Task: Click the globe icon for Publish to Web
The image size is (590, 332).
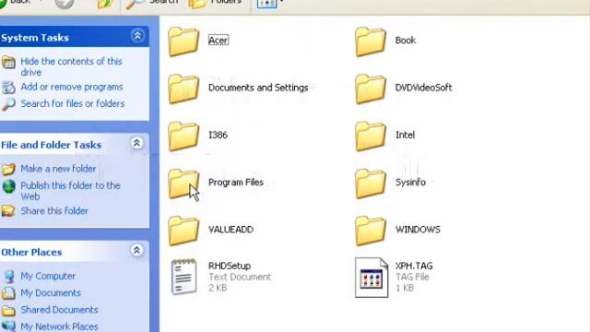Action: pos(8,186)
